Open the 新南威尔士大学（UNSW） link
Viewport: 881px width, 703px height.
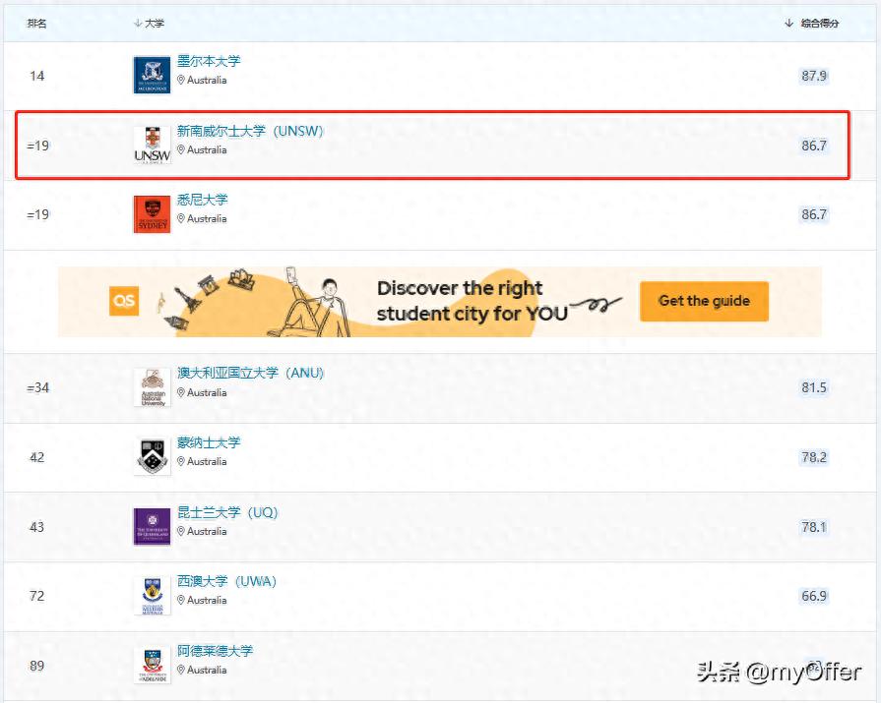pyautogui.click(x=251, y=131)
